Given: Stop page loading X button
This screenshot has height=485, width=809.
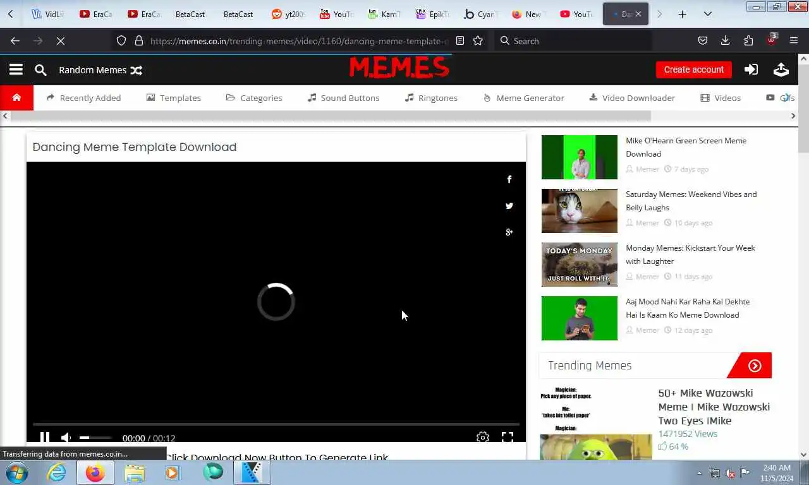Looking at the screenshot, I should (61, 40).
